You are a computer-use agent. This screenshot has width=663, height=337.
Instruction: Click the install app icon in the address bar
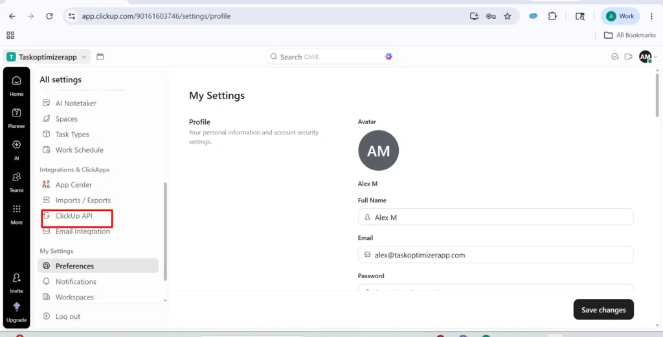point(475,16)
